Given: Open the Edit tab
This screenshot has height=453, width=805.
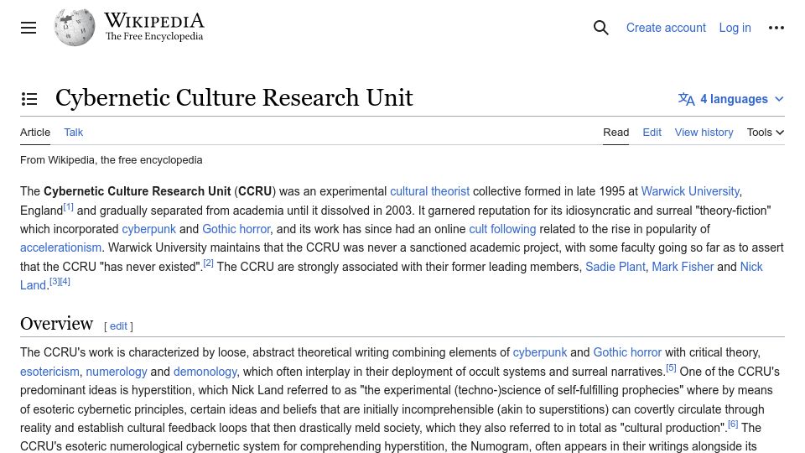Looking at the screenshot, I should [652, 133].
